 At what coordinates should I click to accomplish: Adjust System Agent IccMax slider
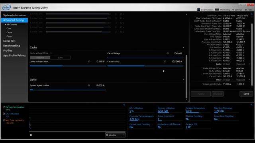(x=68, y=90)
